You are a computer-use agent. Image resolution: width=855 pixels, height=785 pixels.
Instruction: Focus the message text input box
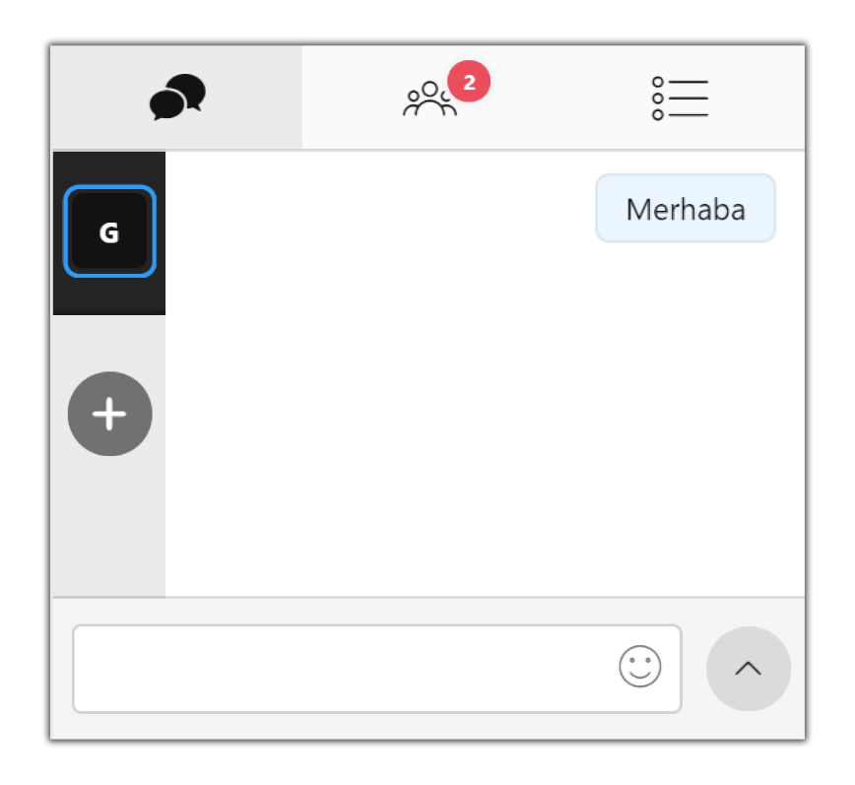(377, 669)
